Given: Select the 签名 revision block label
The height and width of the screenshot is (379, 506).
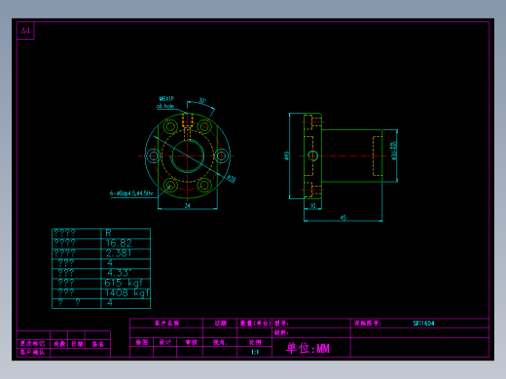Looking at the screenshot, I should click(x=97, y=344).
